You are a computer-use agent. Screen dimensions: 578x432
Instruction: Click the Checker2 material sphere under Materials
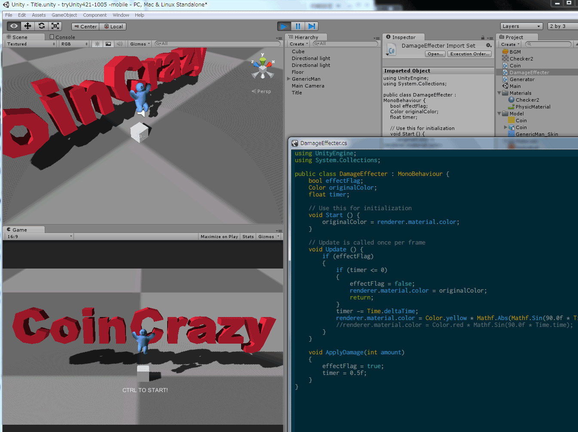[511, 100]
